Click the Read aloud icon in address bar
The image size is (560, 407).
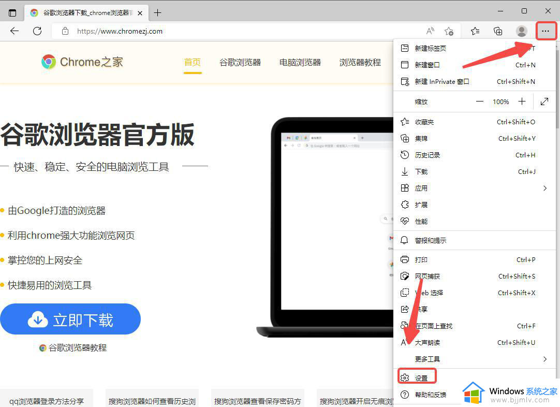pyautogui.click(x=430, y=31)
